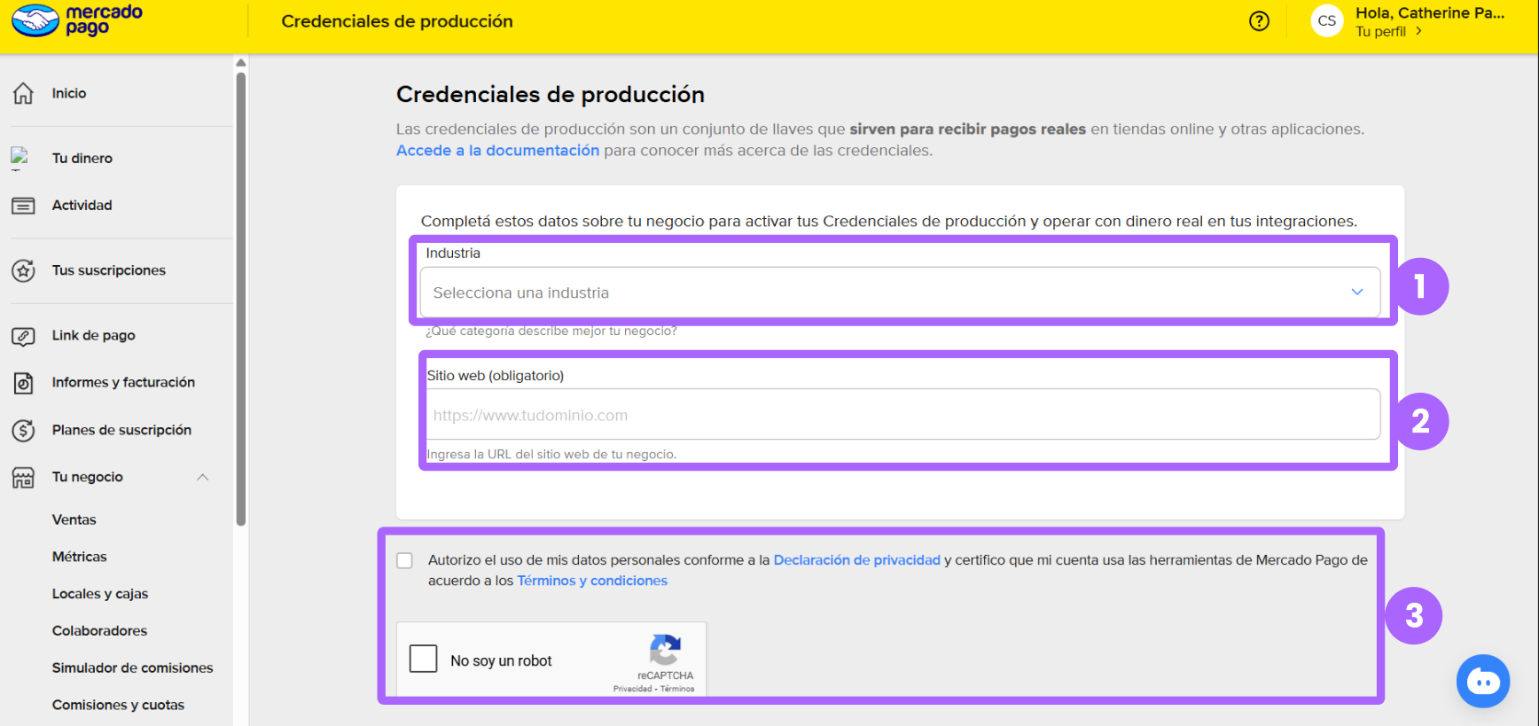Image resolution: width=1539 pixels, height=726 pixels.
Task: Open Términos y condiciones link
Action: point(592,581)
